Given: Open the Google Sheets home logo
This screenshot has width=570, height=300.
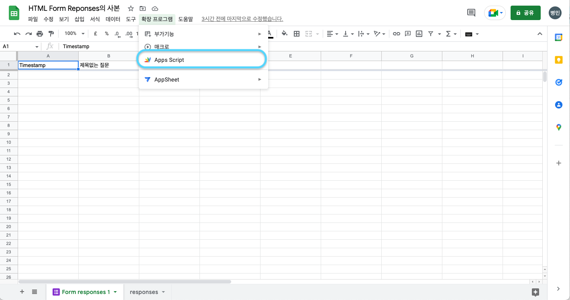Looking at the screenshot, I should 14,13.
